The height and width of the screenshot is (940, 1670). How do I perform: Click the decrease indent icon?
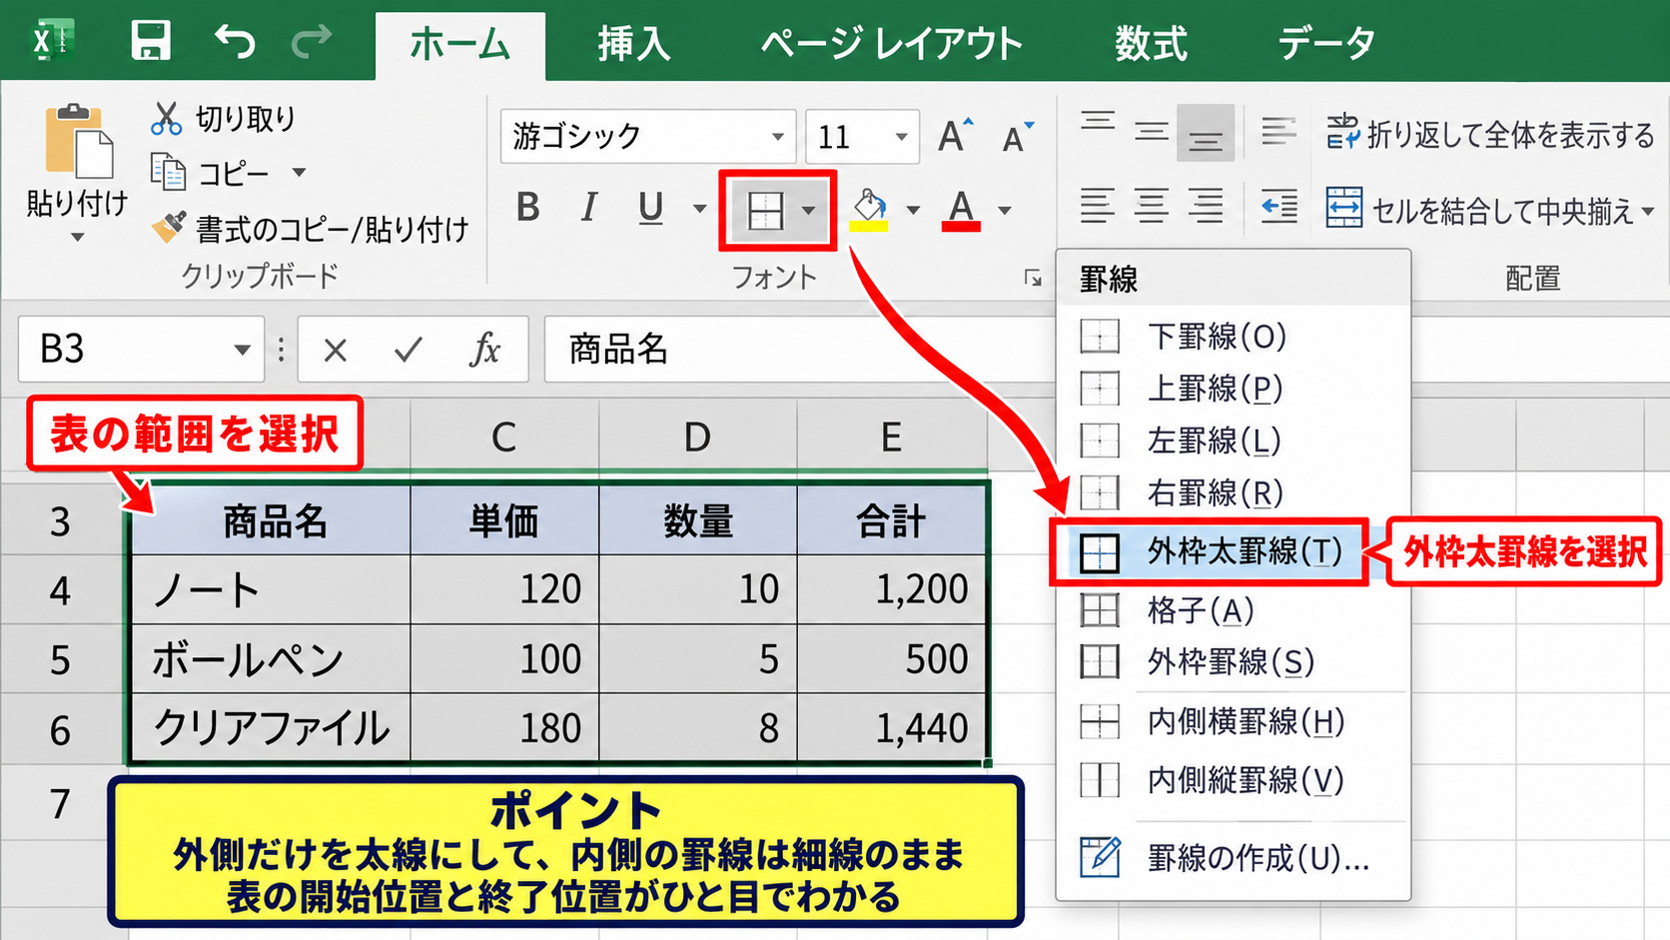[x=1278, y=205]
